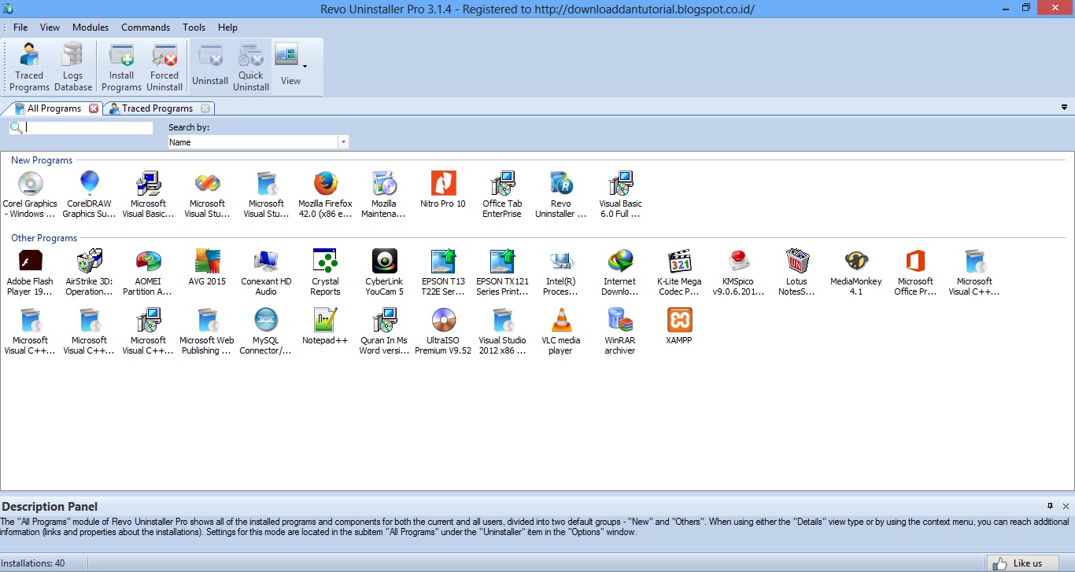Select the VLC media player icon
The height and width of the screenshot is (572, 1075).
coord(560,324)
